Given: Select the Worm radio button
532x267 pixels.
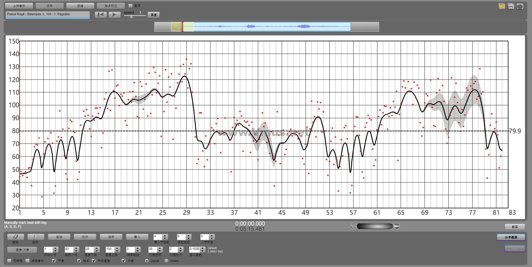Looking at the screenshot, I should pyautogui.click(x=166, y=261).
